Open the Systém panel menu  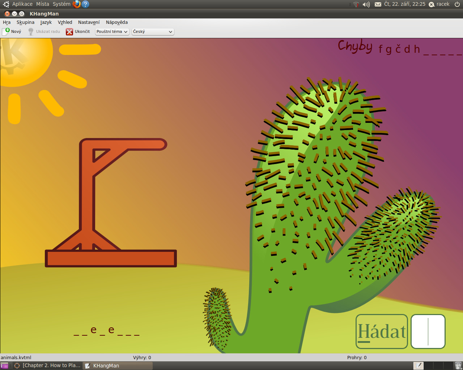[61, 4]
